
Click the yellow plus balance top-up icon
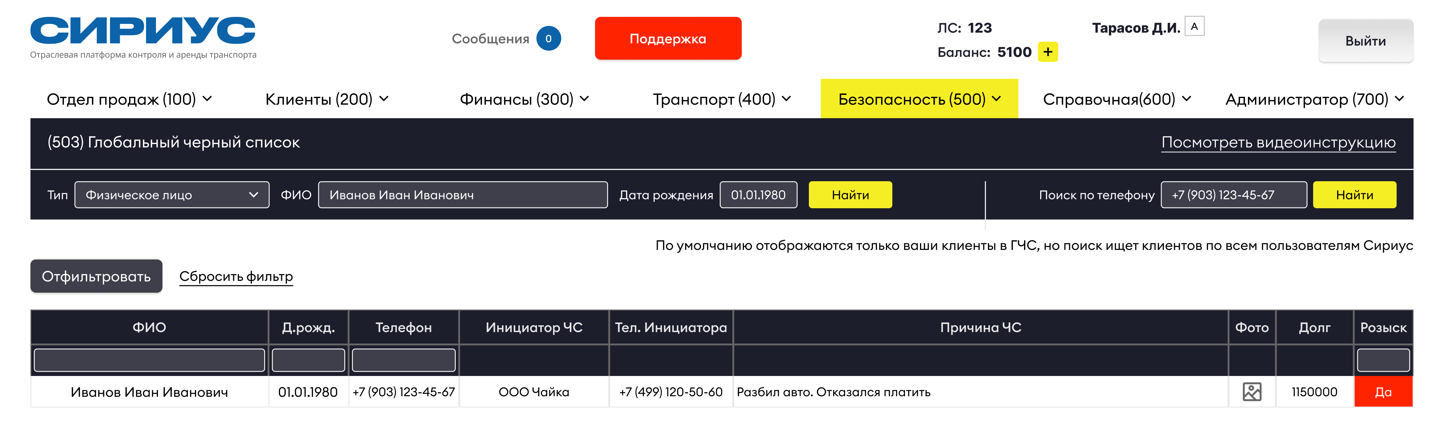(1047, 52)
